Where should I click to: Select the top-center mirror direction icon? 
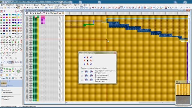[x=88, y=57]
